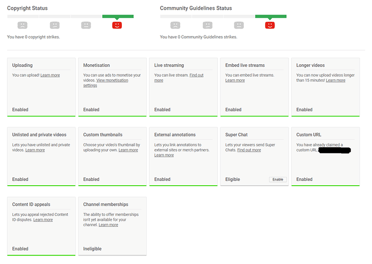372x264 pixels.
Task: Open View monetisation settings link
Action: [x=106, y=83]
